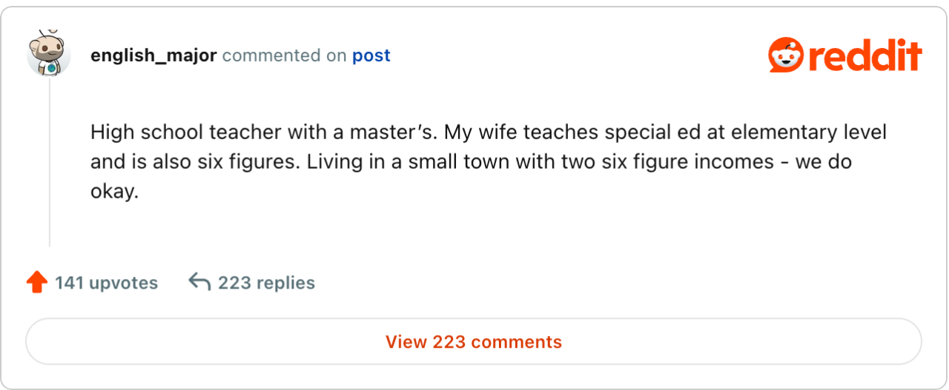Click the "commented on" text
Screen dimensions: 949x390
[x=284, y=56]
